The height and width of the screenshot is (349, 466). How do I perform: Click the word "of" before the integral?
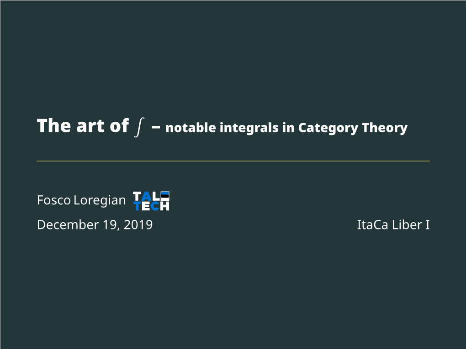coord(119,126)
